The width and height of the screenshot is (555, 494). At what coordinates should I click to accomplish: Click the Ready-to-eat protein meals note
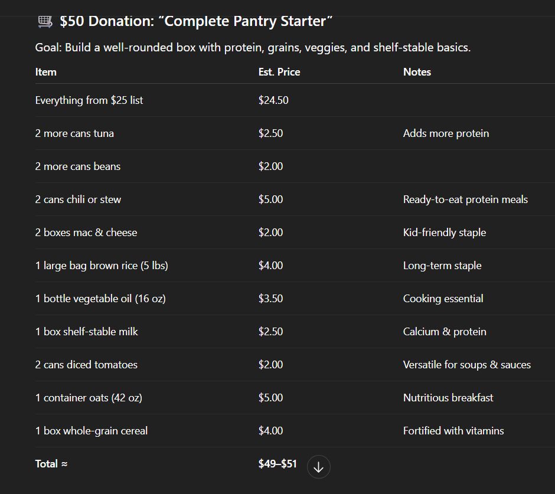pos(465,199)
